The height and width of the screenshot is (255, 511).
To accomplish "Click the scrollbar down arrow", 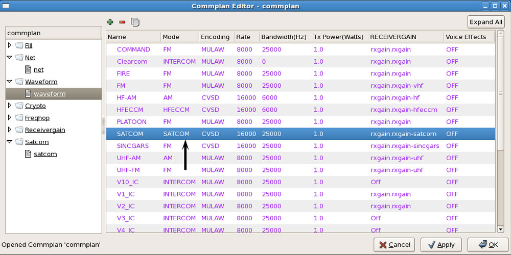I will [x=501, y=229].
